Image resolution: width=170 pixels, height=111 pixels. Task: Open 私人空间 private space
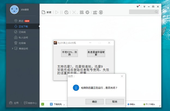23,37
